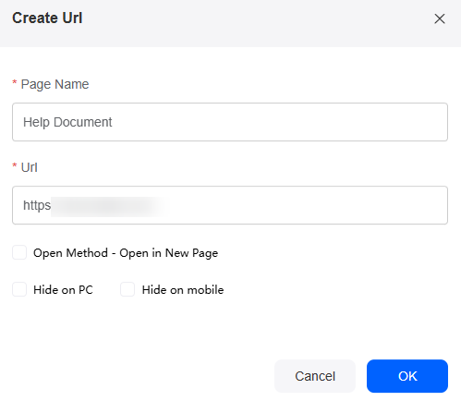Click the 'Open Method - Open in New Page' label
Image resolution: width=461 pixels, height=401 pixels.
[126, 253]
